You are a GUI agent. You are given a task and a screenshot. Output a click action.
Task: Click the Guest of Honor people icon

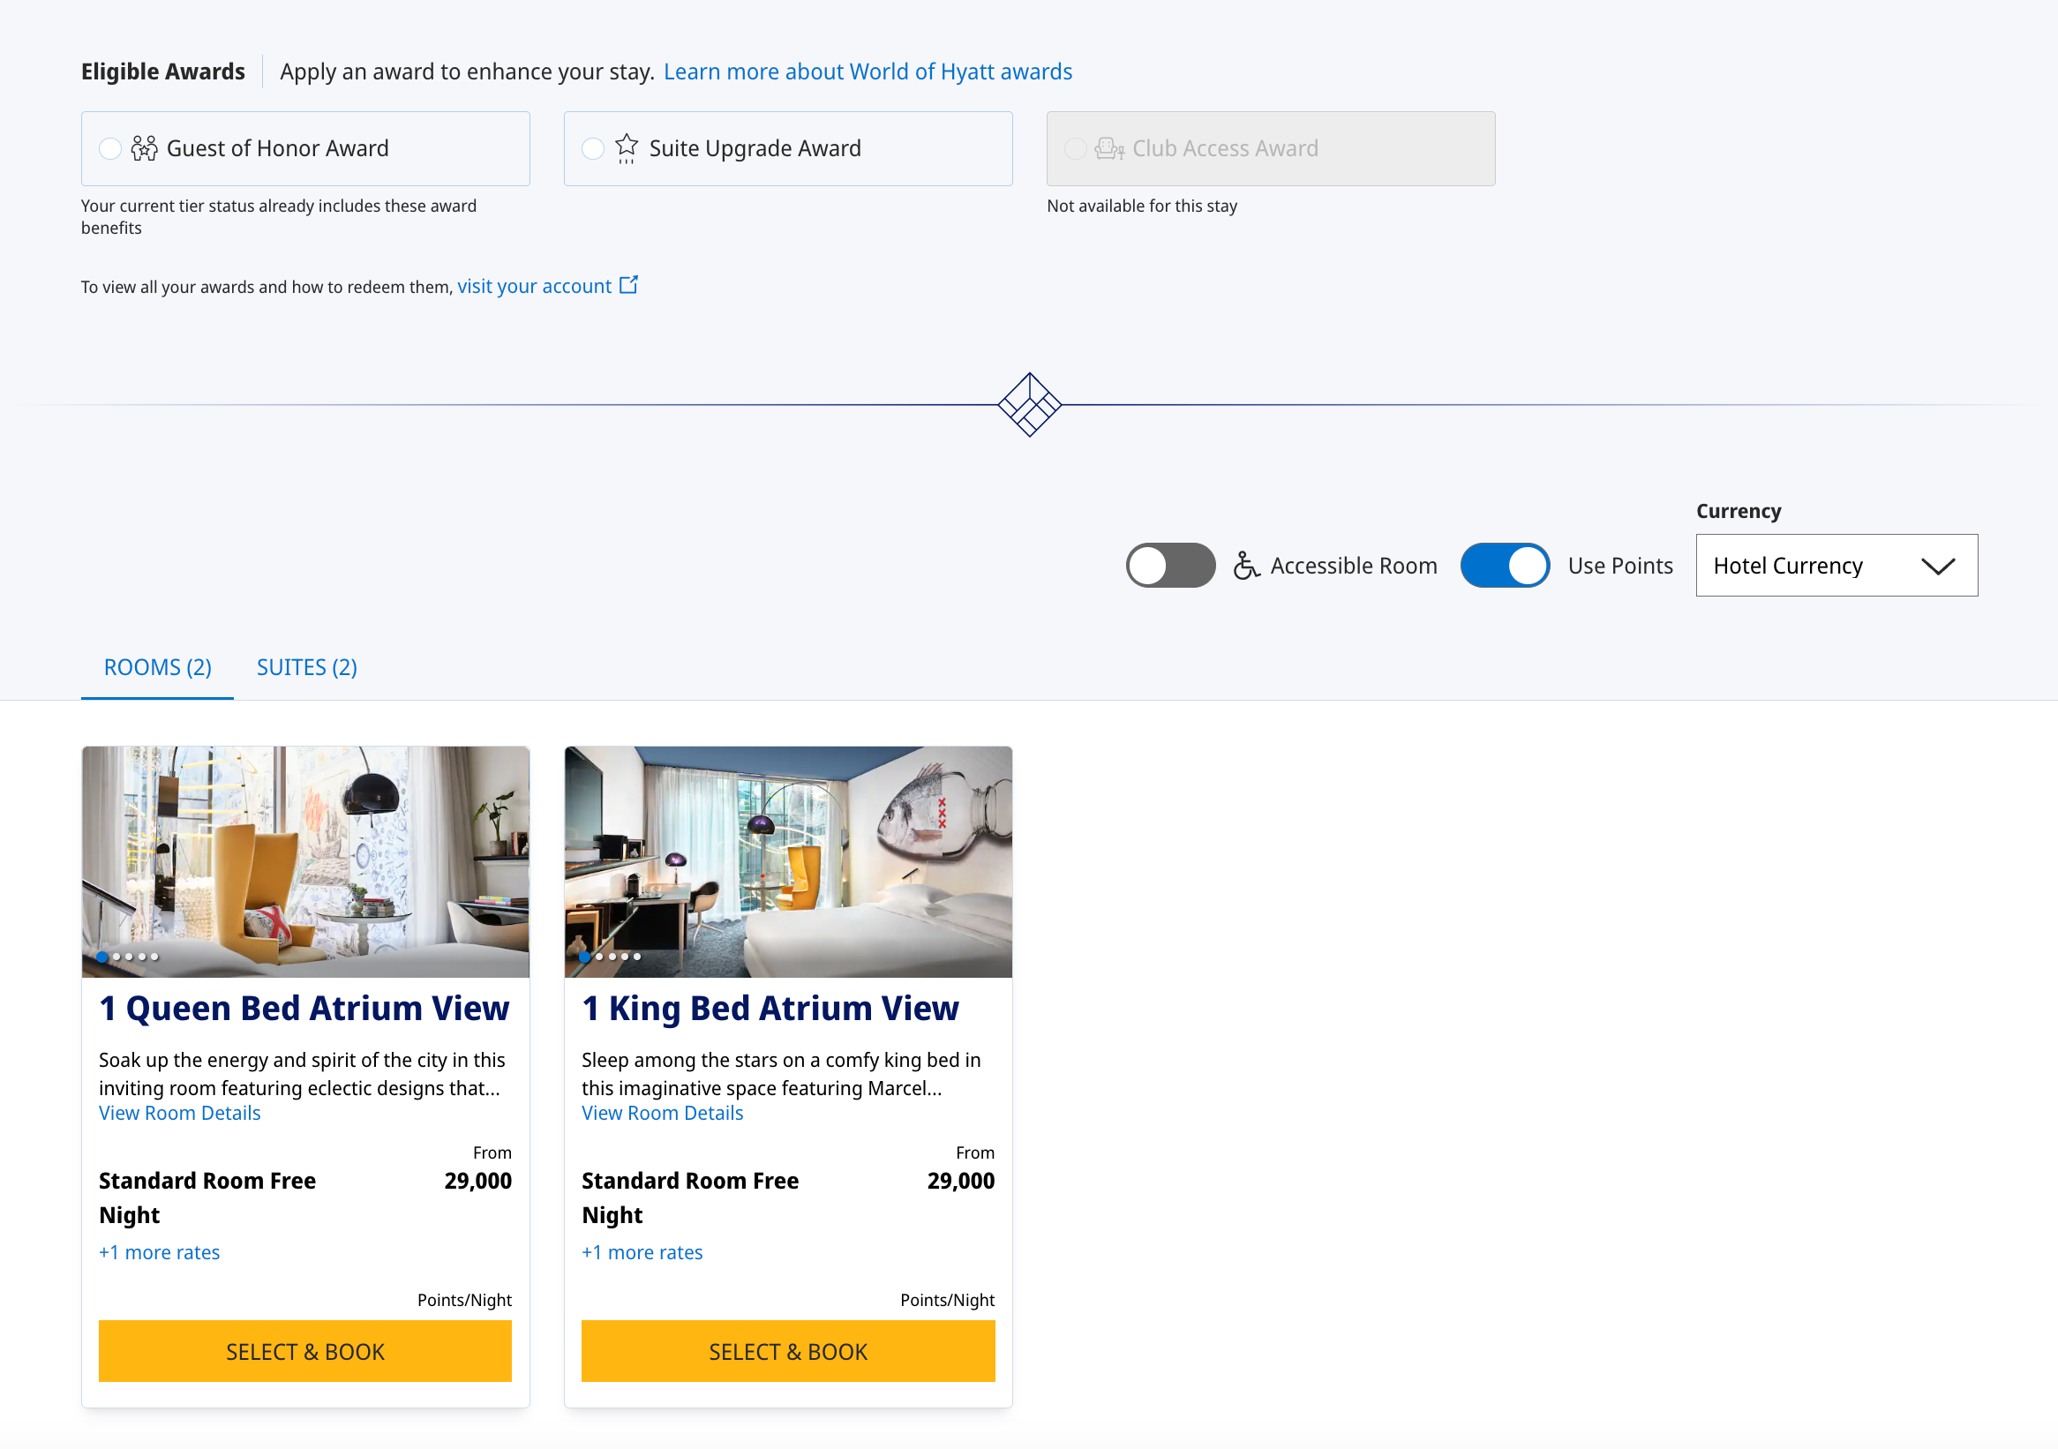click(144, 148)
